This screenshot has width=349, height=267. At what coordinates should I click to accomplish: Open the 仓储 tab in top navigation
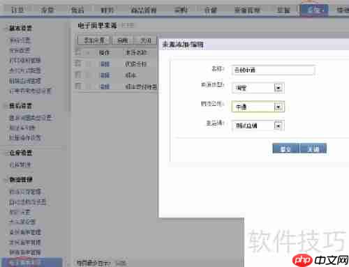(x=211, y=10)
